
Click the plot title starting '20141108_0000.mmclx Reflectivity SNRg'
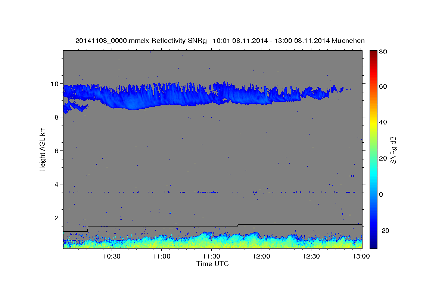tap(220, 41)
